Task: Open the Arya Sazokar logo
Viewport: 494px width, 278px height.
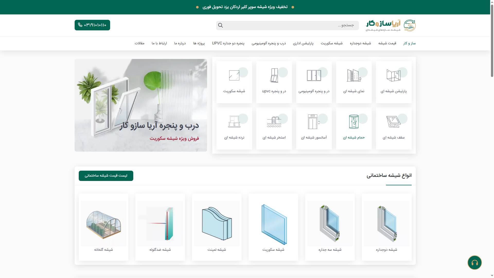Action: (x=391, y=25)
